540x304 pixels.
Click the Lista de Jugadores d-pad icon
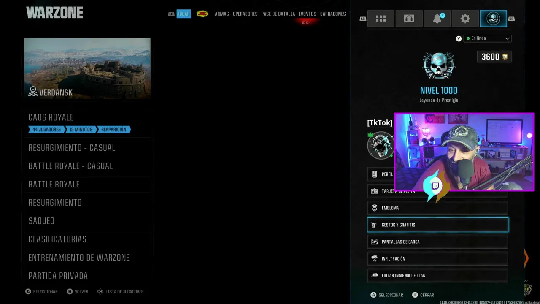(100, 292)
